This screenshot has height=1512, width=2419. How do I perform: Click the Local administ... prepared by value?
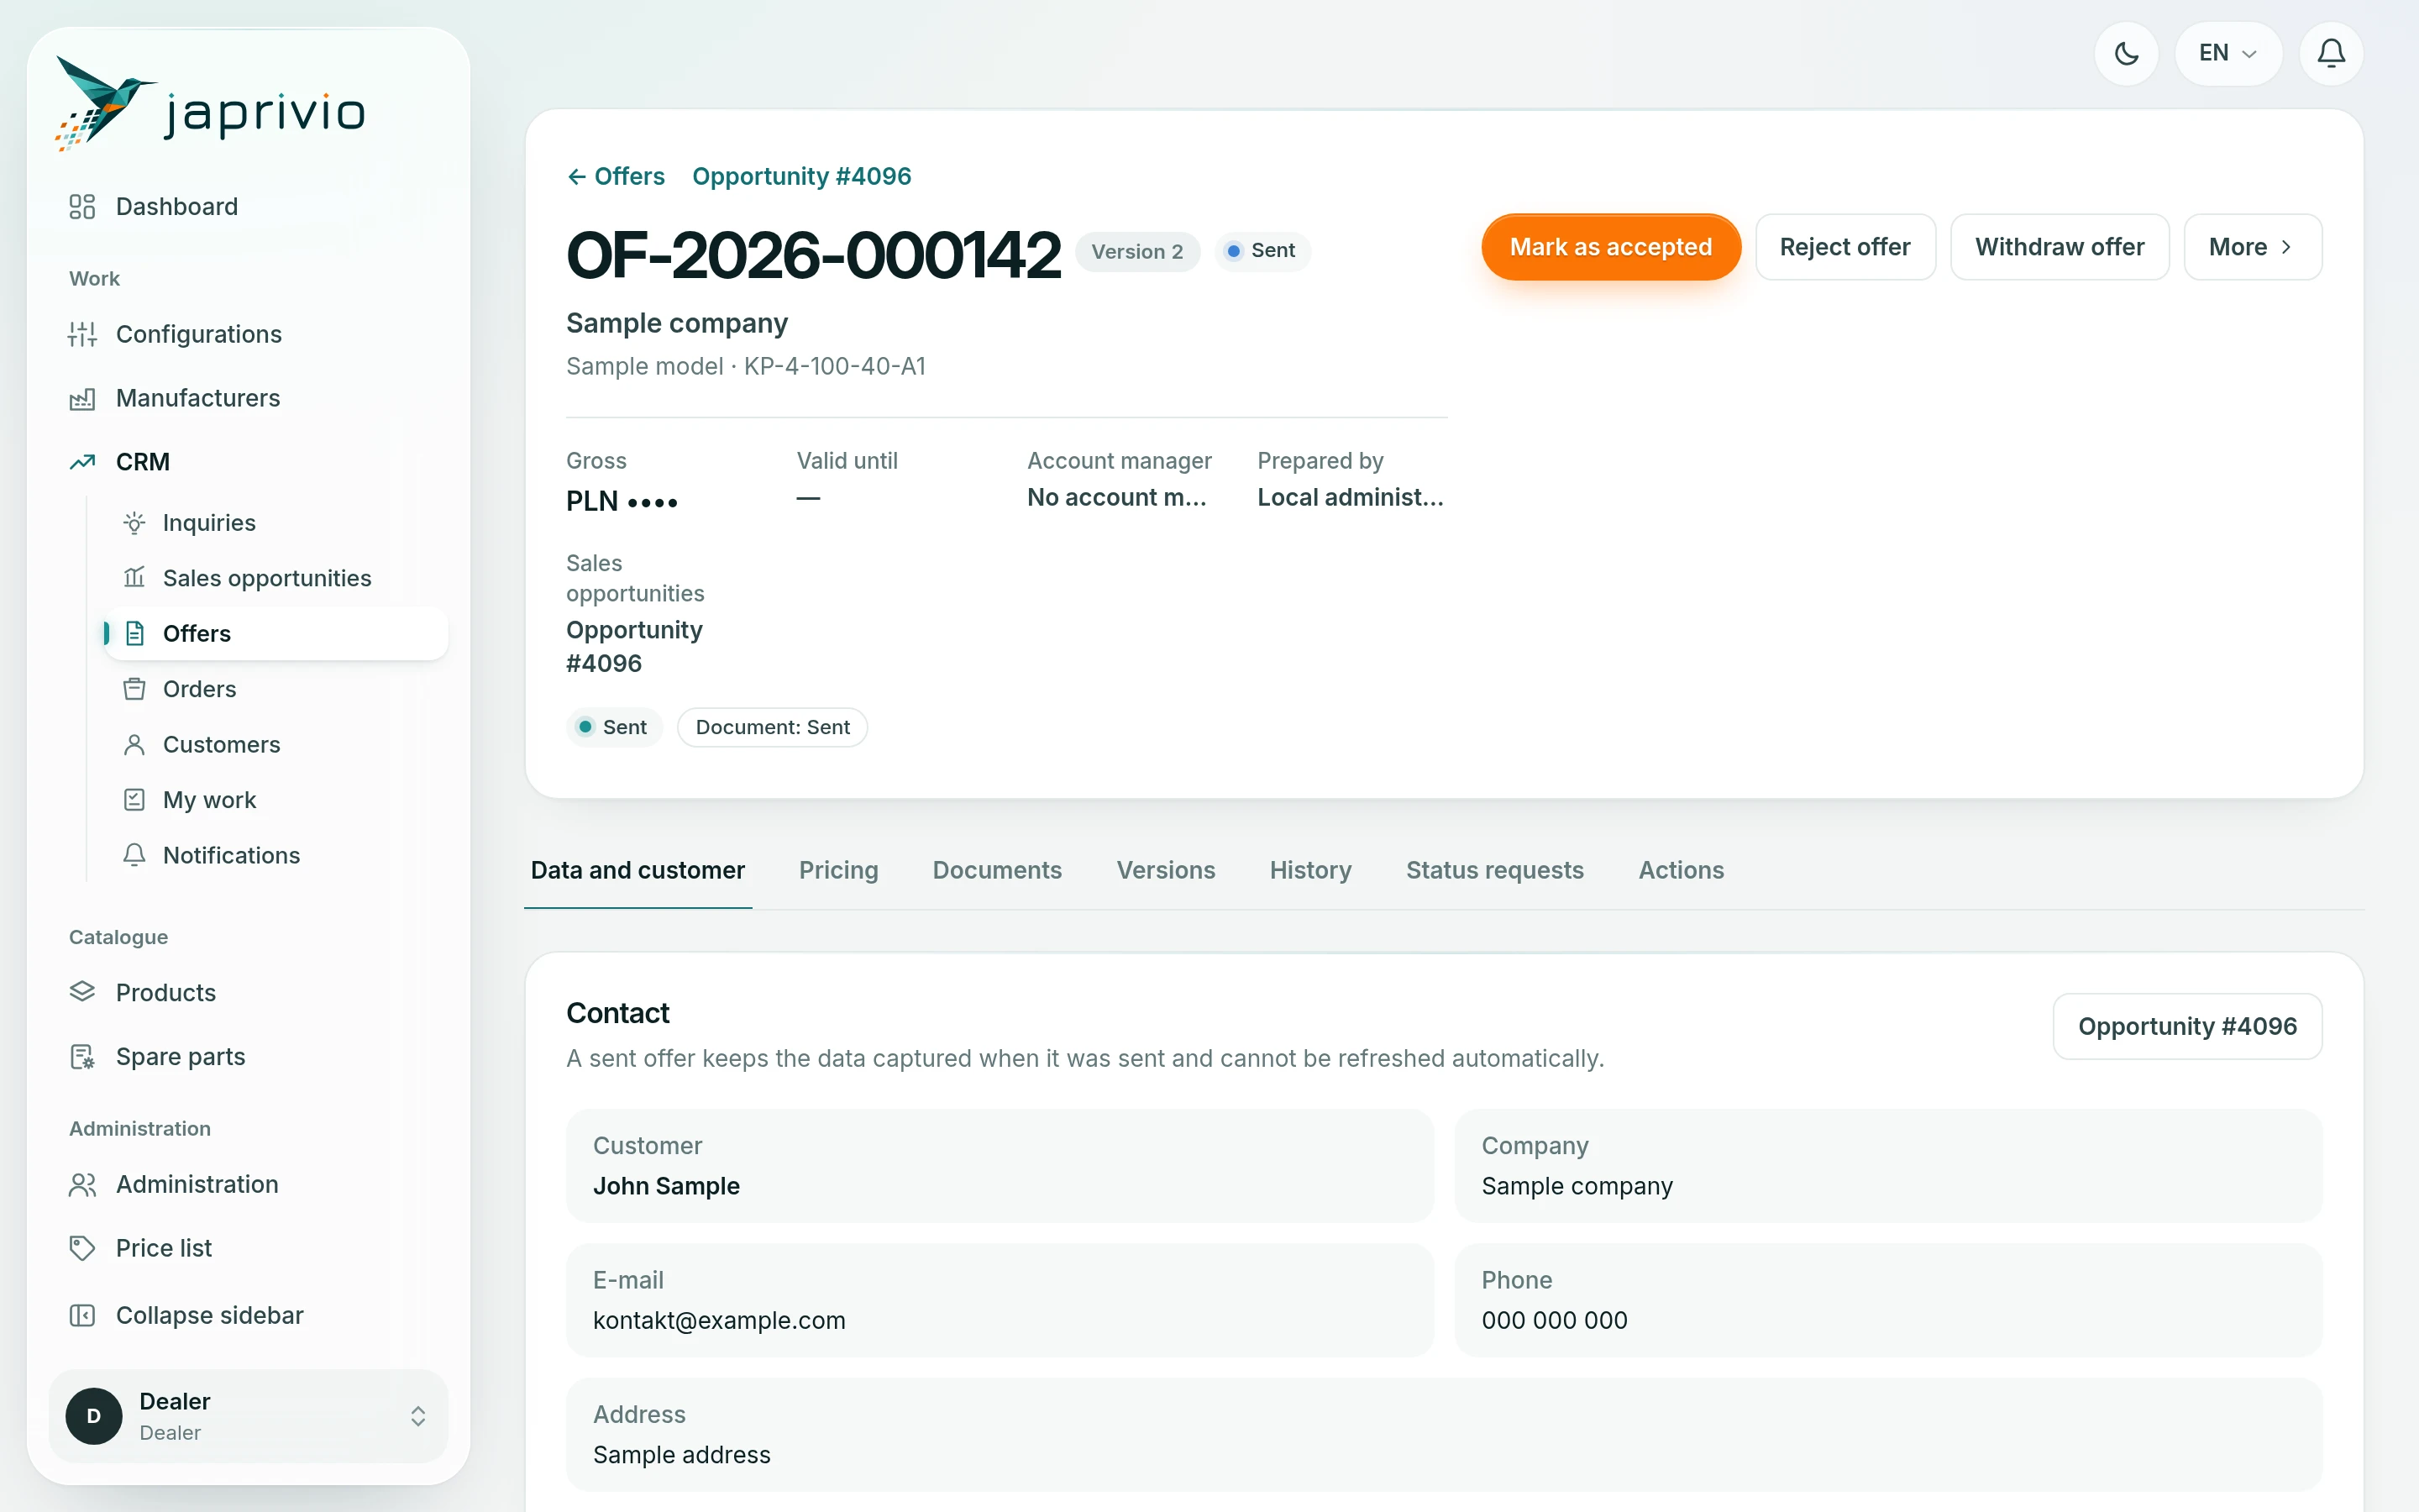(x=1350, y=497)
